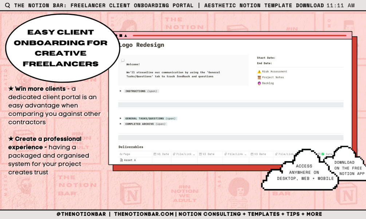Click the V2 Date column header
The width and height of the screenshot is (366, 219).
point(210,154)
